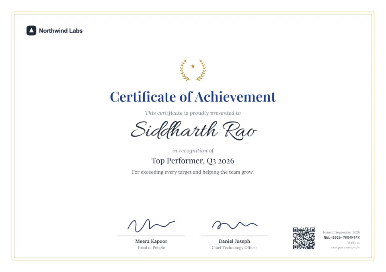Image resolution: width=386 pixels, height=272 pixels.
Task: Click the "Issued 1 September 2026" date
Action: tap(341, 232)
